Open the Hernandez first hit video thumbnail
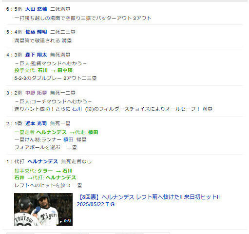 pos(43,209)
